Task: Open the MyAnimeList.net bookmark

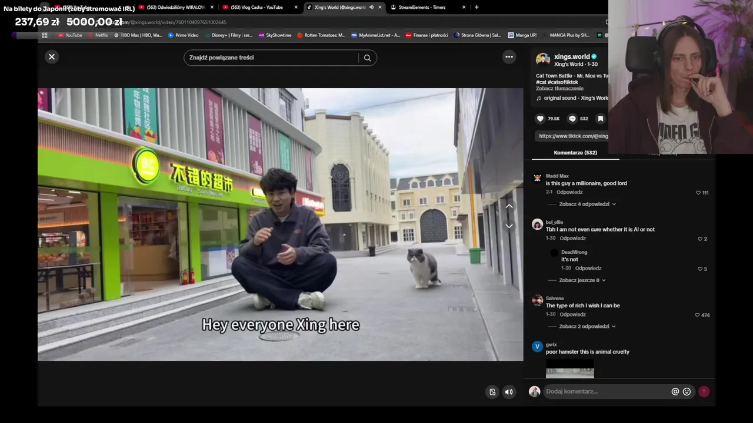Action: tap(375, 35)
